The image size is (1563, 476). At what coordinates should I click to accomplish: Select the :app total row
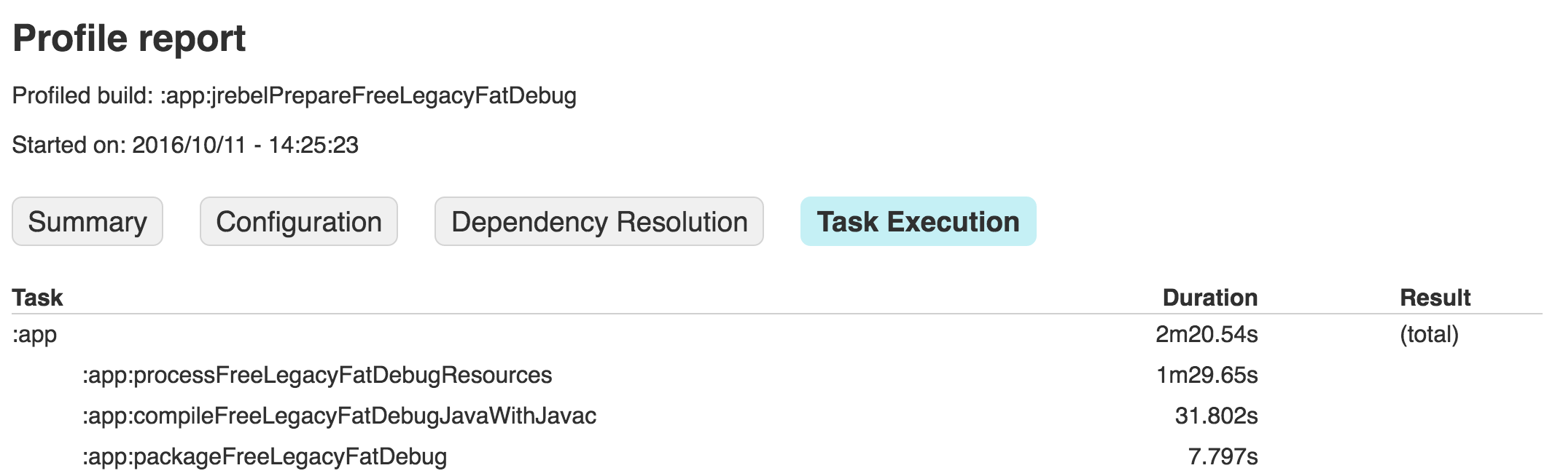click(x=35, y=334)
